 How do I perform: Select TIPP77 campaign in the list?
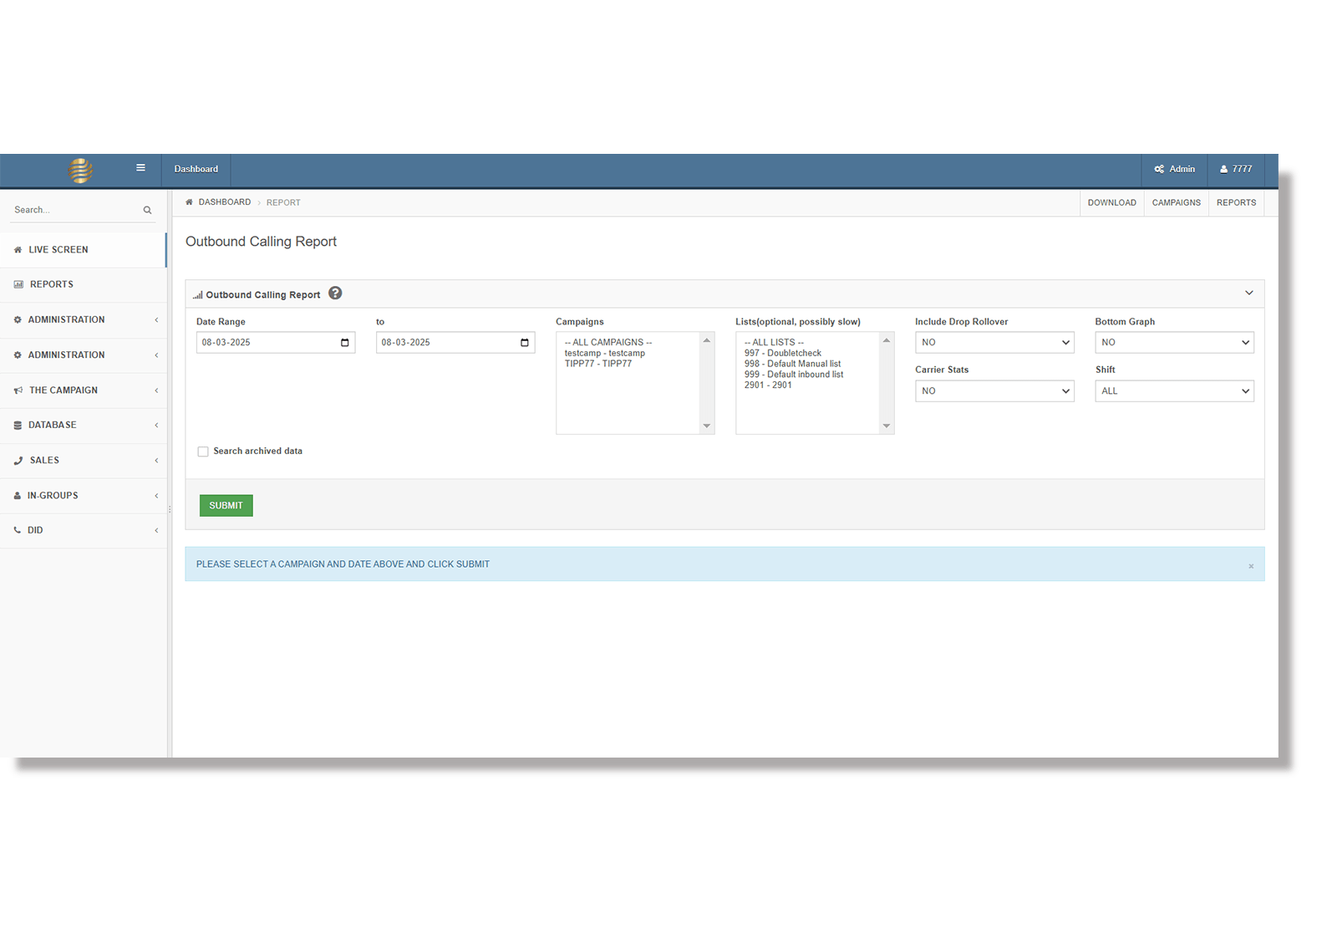(598, 364)
